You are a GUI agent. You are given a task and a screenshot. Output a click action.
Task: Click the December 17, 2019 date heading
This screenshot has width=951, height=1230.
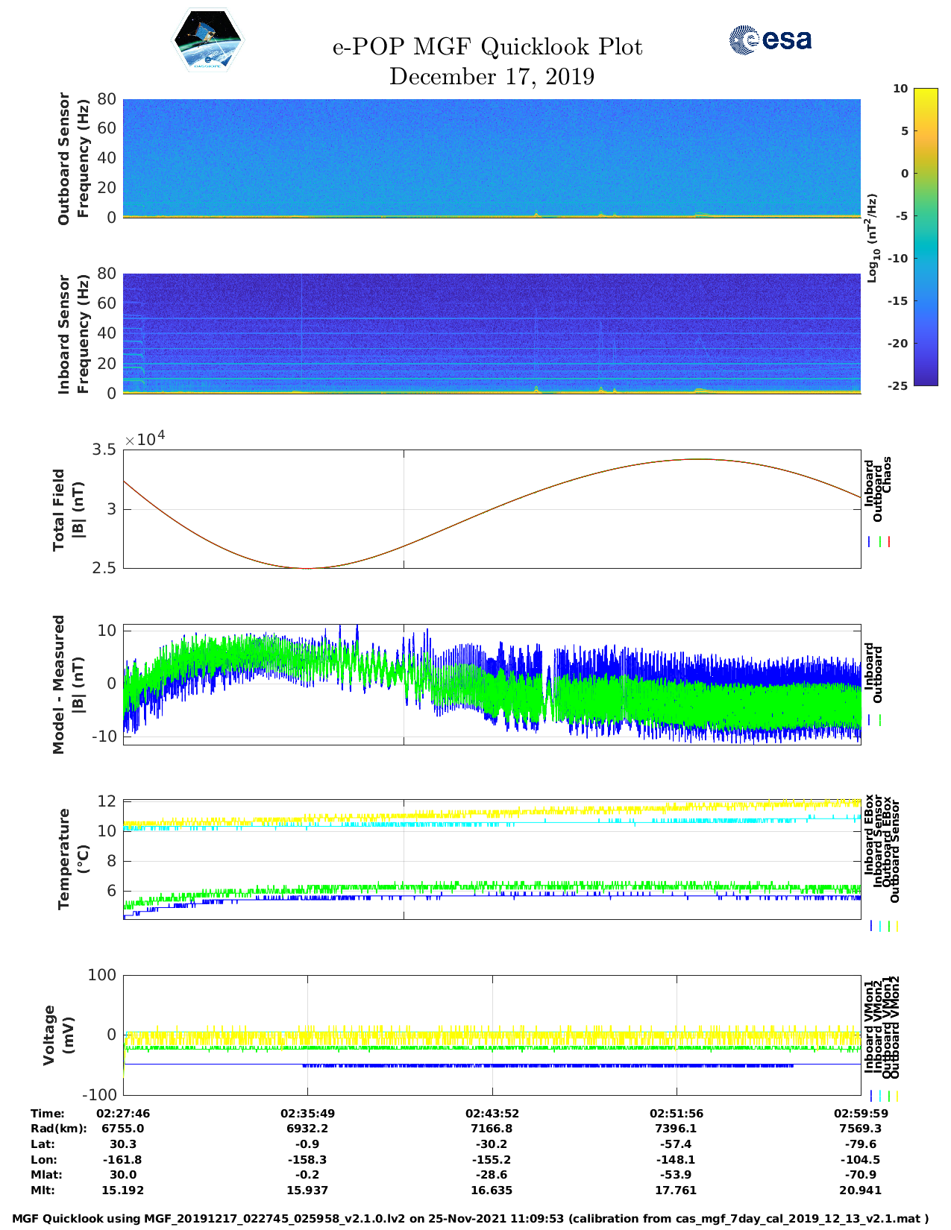click(x=492, y=77)
